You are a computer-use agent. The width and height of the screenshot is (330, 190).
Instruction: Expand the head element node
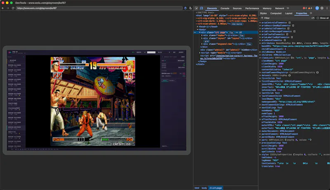point(198,27)
